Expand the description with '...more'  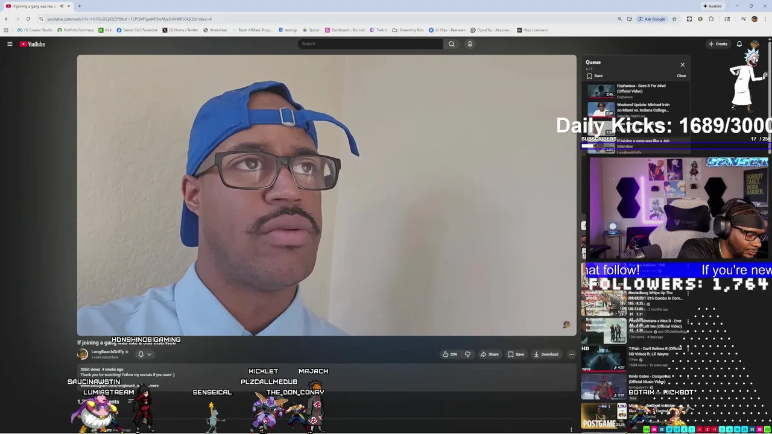coord(153,386)
